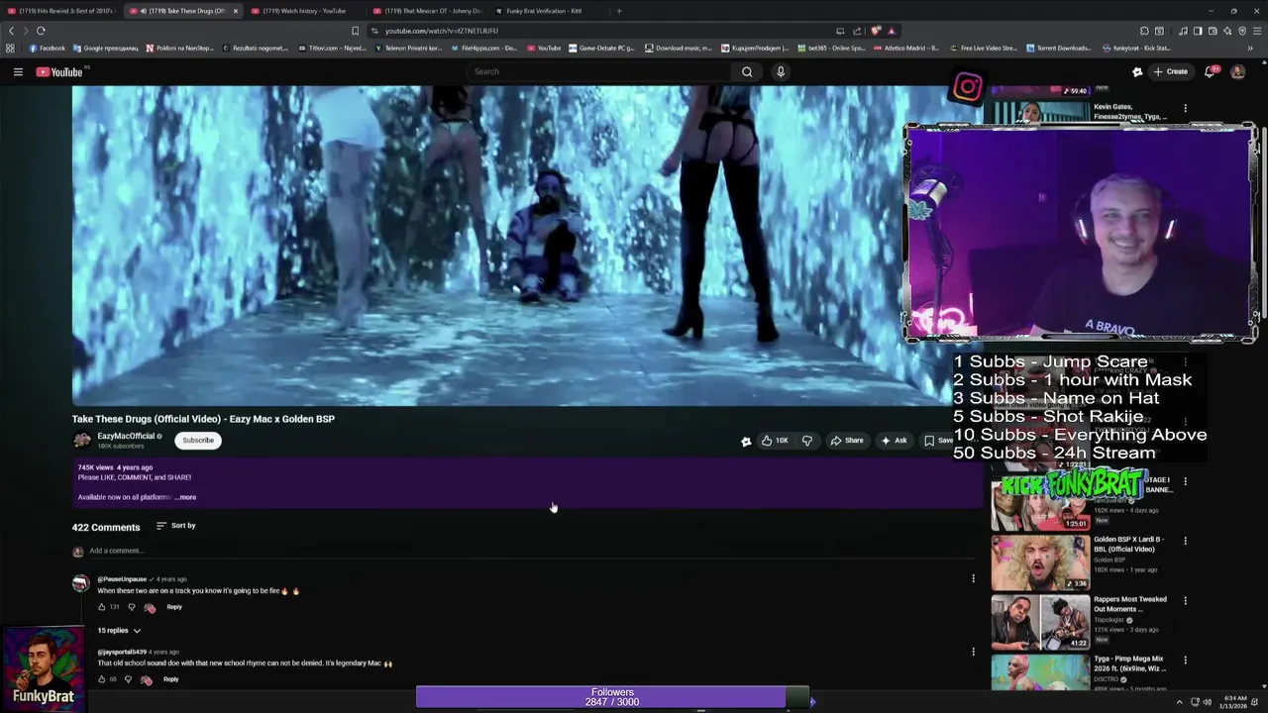Reply to the @PauseUnpause comment
This screenshot has height=713, width=1268.
coord(174,607)
